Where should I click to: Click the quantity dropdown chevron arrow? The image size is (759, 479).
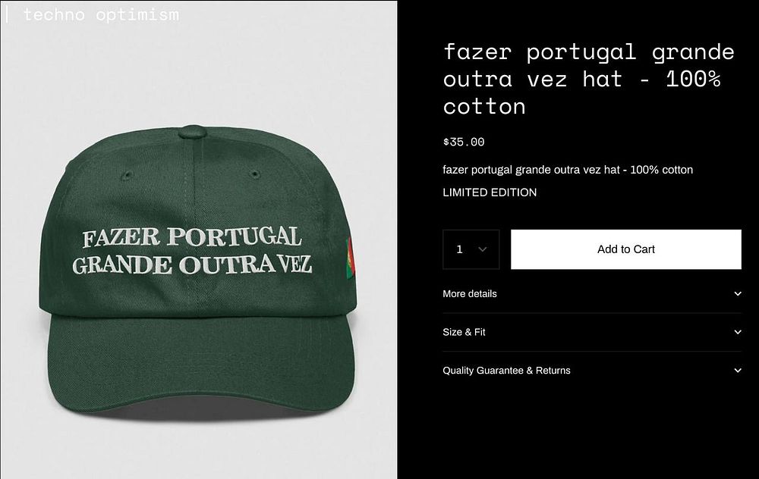coord(482,249)
